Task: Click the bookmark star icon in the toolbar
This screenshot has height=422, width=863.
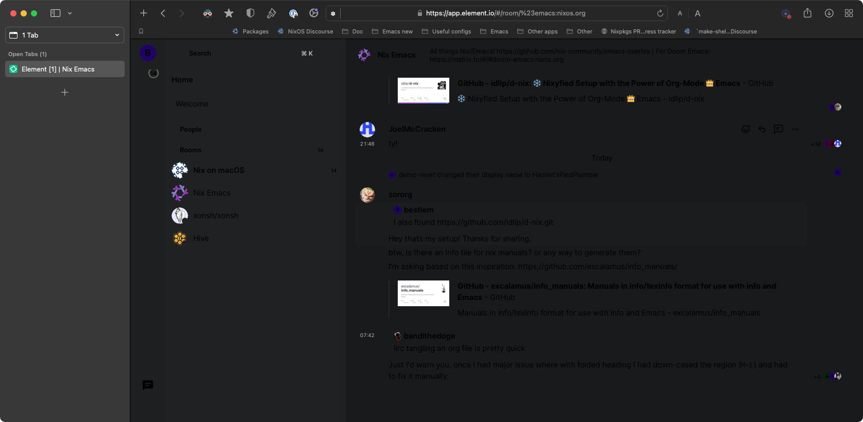Action: 229,13
